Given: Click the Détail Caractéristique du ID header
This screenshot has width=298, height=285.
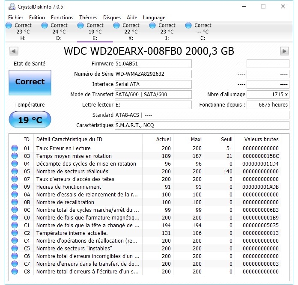Looking at the screenshot, I should coord(88,139).
